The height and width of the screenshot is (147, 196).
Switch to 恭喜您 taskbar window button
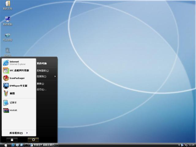43,145
